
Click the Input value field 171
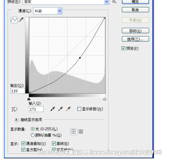point(36,109)
